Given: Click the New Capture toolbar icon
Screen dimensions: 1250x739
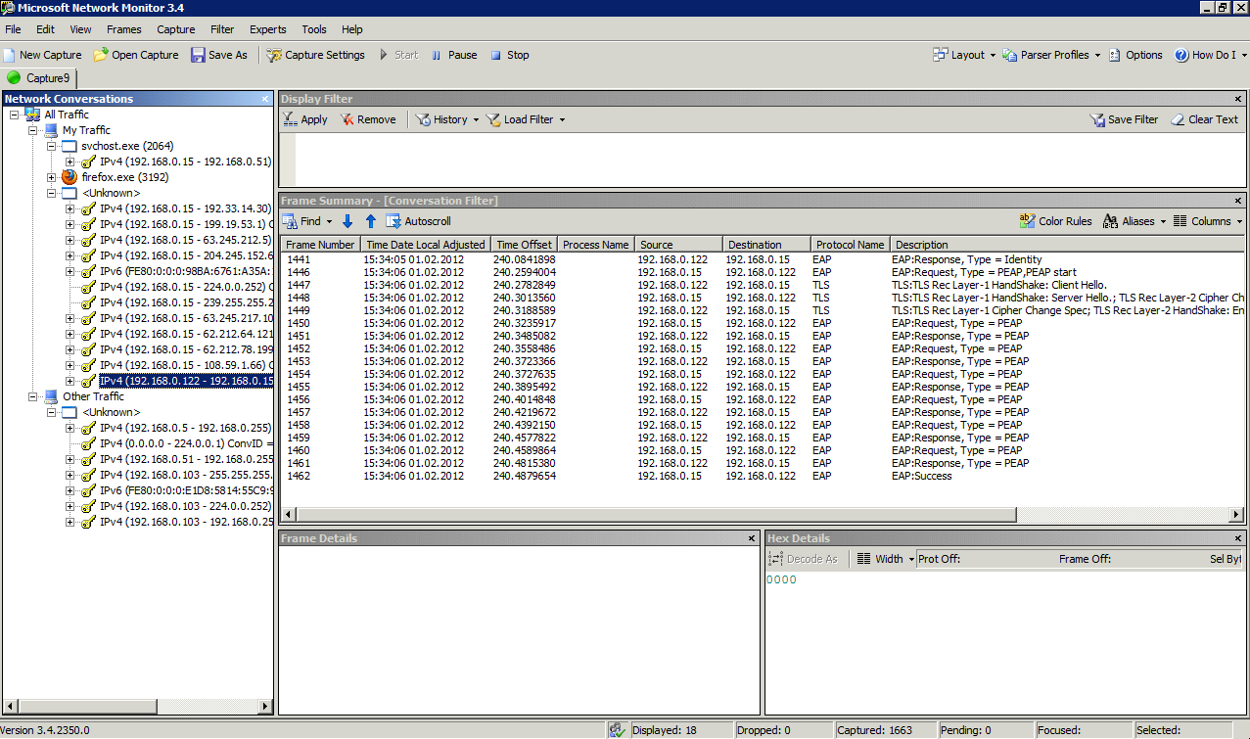Looking at the screenshot, I should pos(10,55).
